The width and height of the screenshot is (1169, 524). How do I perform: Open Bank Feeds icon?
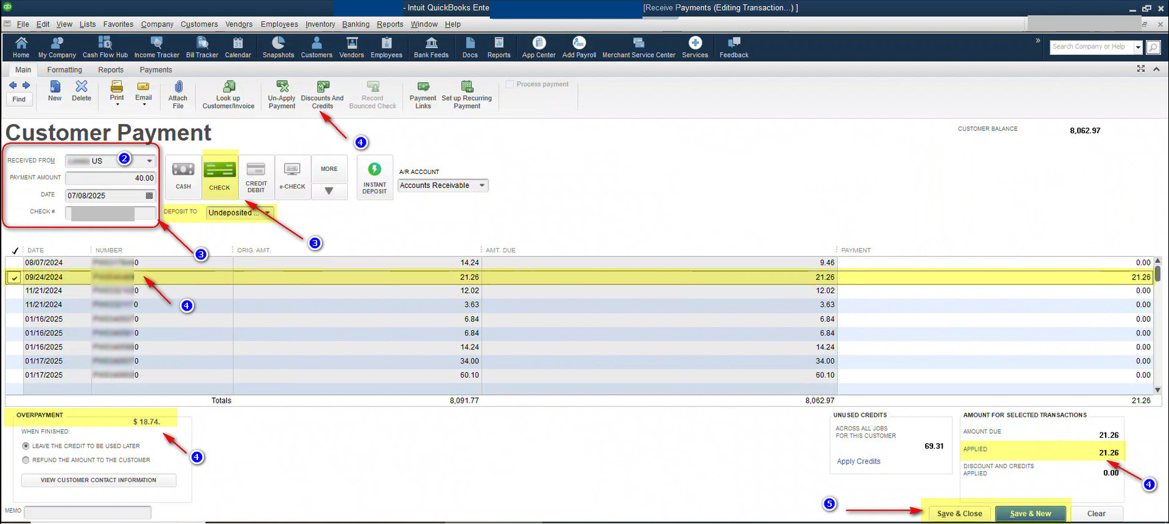431,47
